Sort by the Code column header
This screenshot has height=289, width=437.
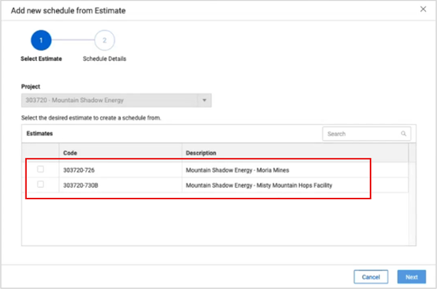click(121, 153)
